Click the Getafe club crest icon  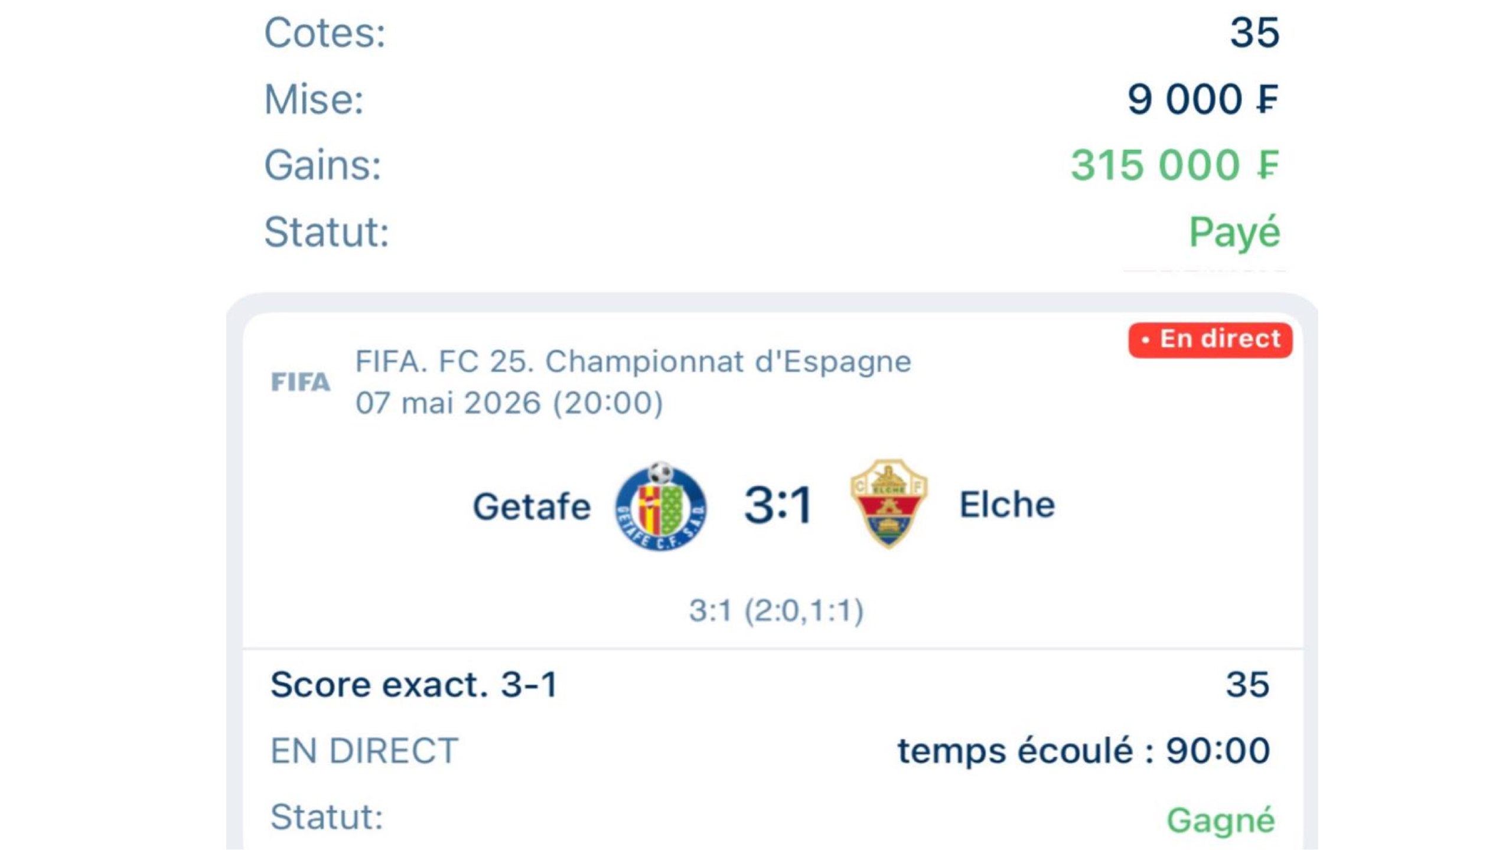coord(660,506)
